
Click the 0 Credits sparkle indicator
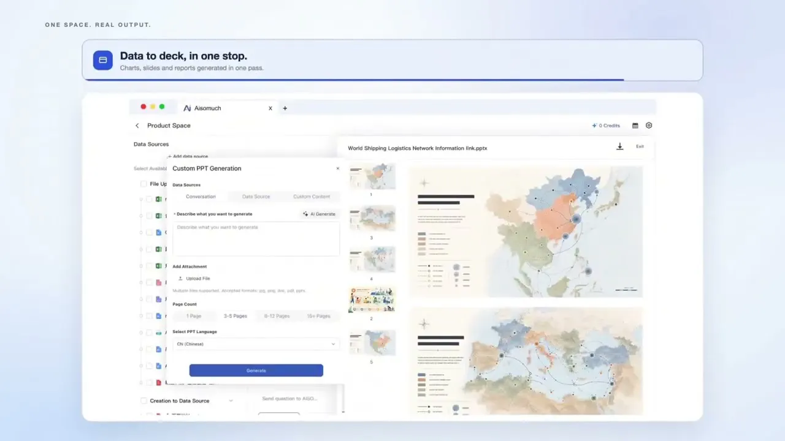pos(606,126)
